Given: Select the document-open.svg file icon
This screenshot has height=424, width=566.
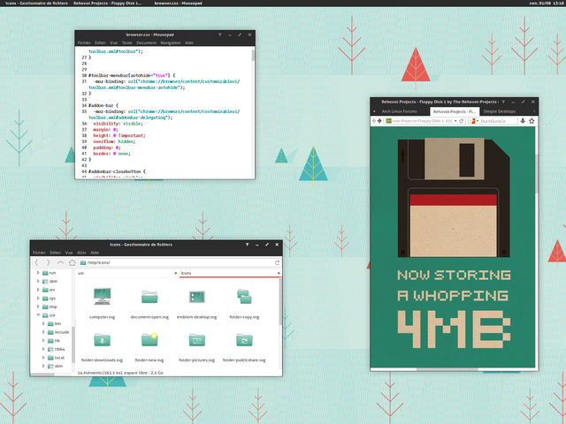Looking at the screenshot, I should pyautogui.click(x=149, y=297).
